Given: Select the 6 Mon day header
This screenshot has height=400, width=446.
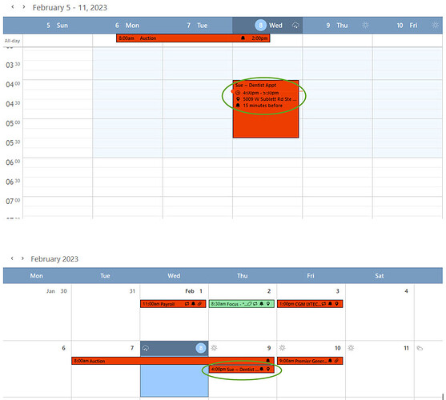Looking at the screenshot, I should (127, 26).
